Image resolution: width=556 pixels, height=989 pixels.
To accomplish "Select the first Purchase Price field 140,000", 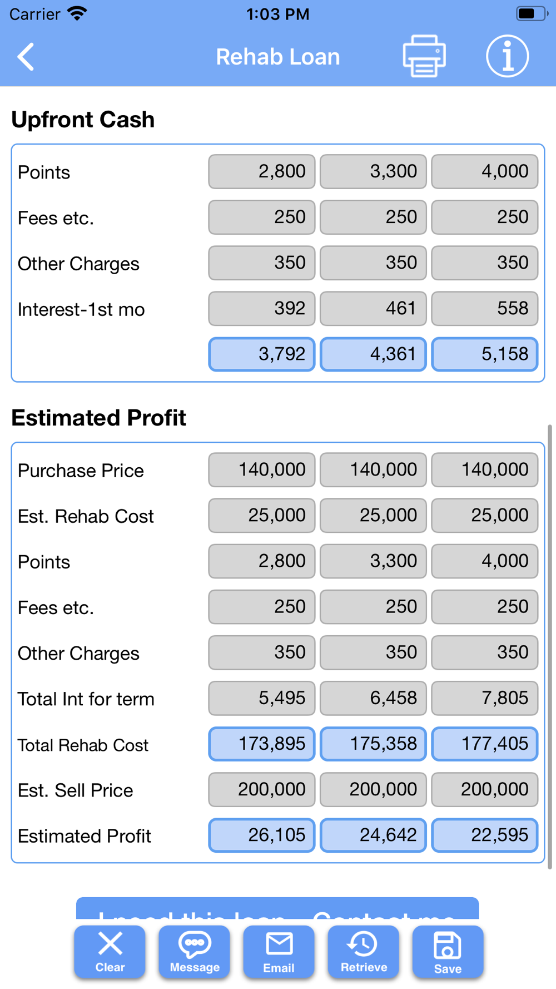I will click(x=262, y=469).
